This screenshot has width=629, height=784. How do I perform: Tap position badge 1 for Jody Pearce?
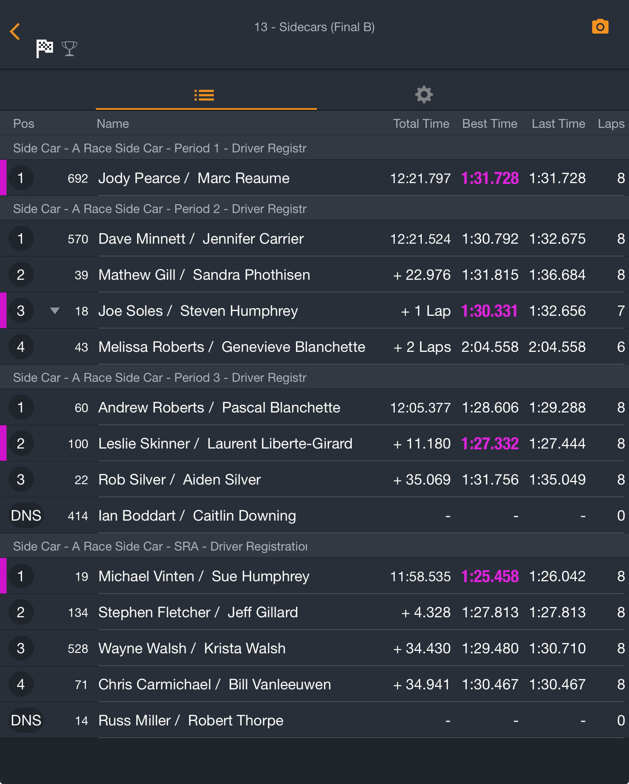[21, 178]
